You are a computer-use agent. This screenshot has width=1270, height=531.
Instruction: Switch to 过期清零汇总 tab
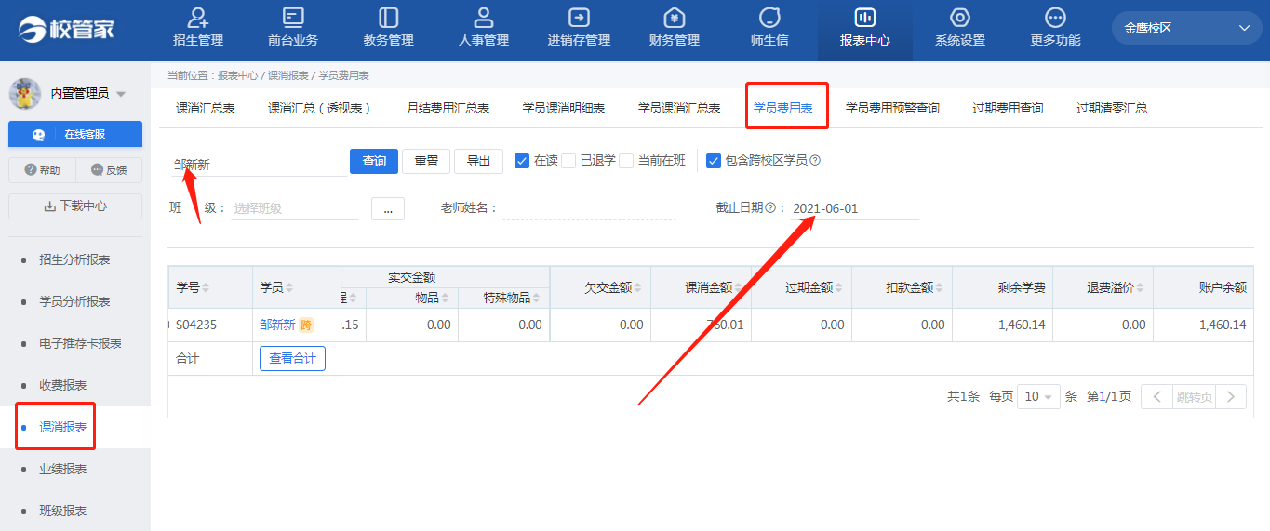1112,108
